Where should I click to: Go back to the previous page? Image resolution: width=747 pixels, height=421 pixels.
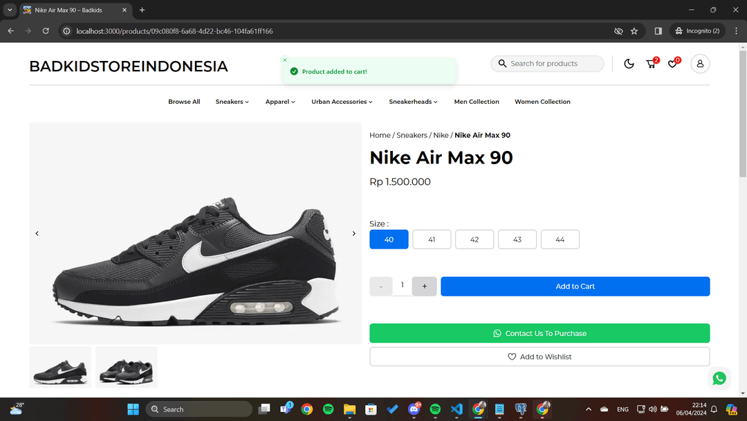coord(10,31)
